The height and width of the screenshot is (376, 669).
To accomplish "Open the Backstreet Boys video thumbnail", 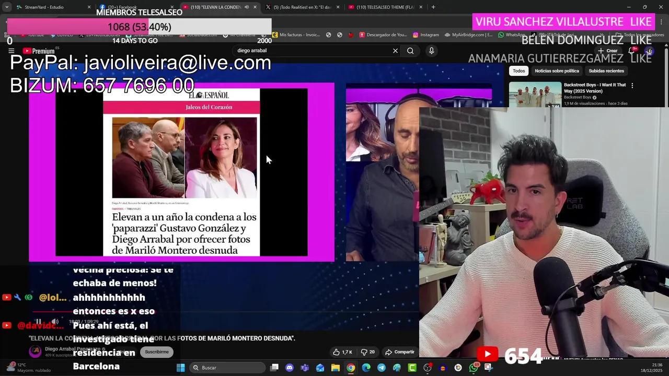I will 535,95.
